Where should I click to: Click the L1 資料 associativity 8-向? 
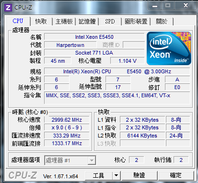pyautogui.click(x=178, y=120)
